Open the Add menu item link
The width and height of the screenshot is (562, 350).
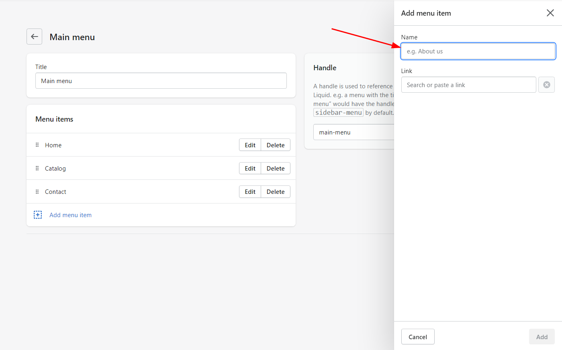[70, 215]
